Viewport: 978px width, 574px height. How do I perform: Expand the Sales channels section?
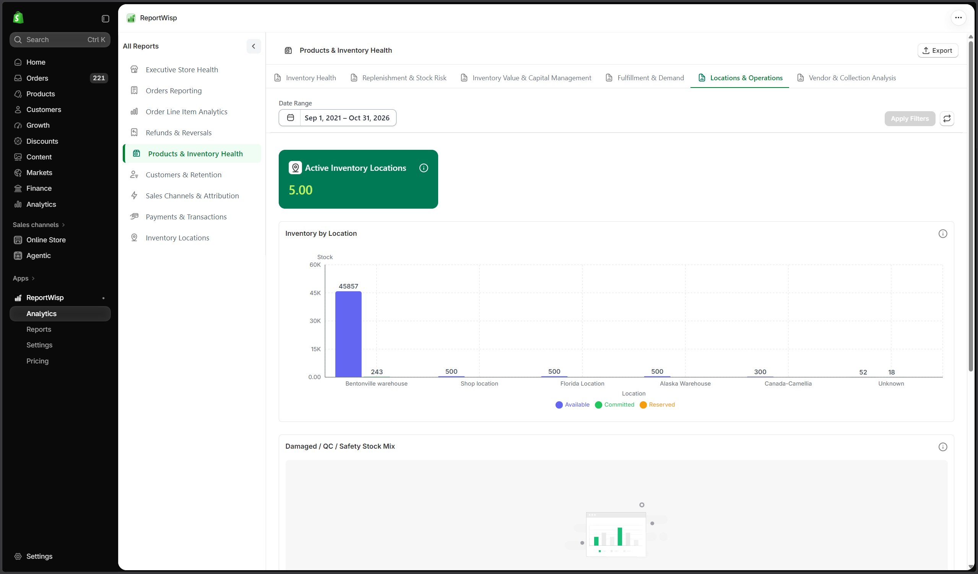(x=39, y=225)
